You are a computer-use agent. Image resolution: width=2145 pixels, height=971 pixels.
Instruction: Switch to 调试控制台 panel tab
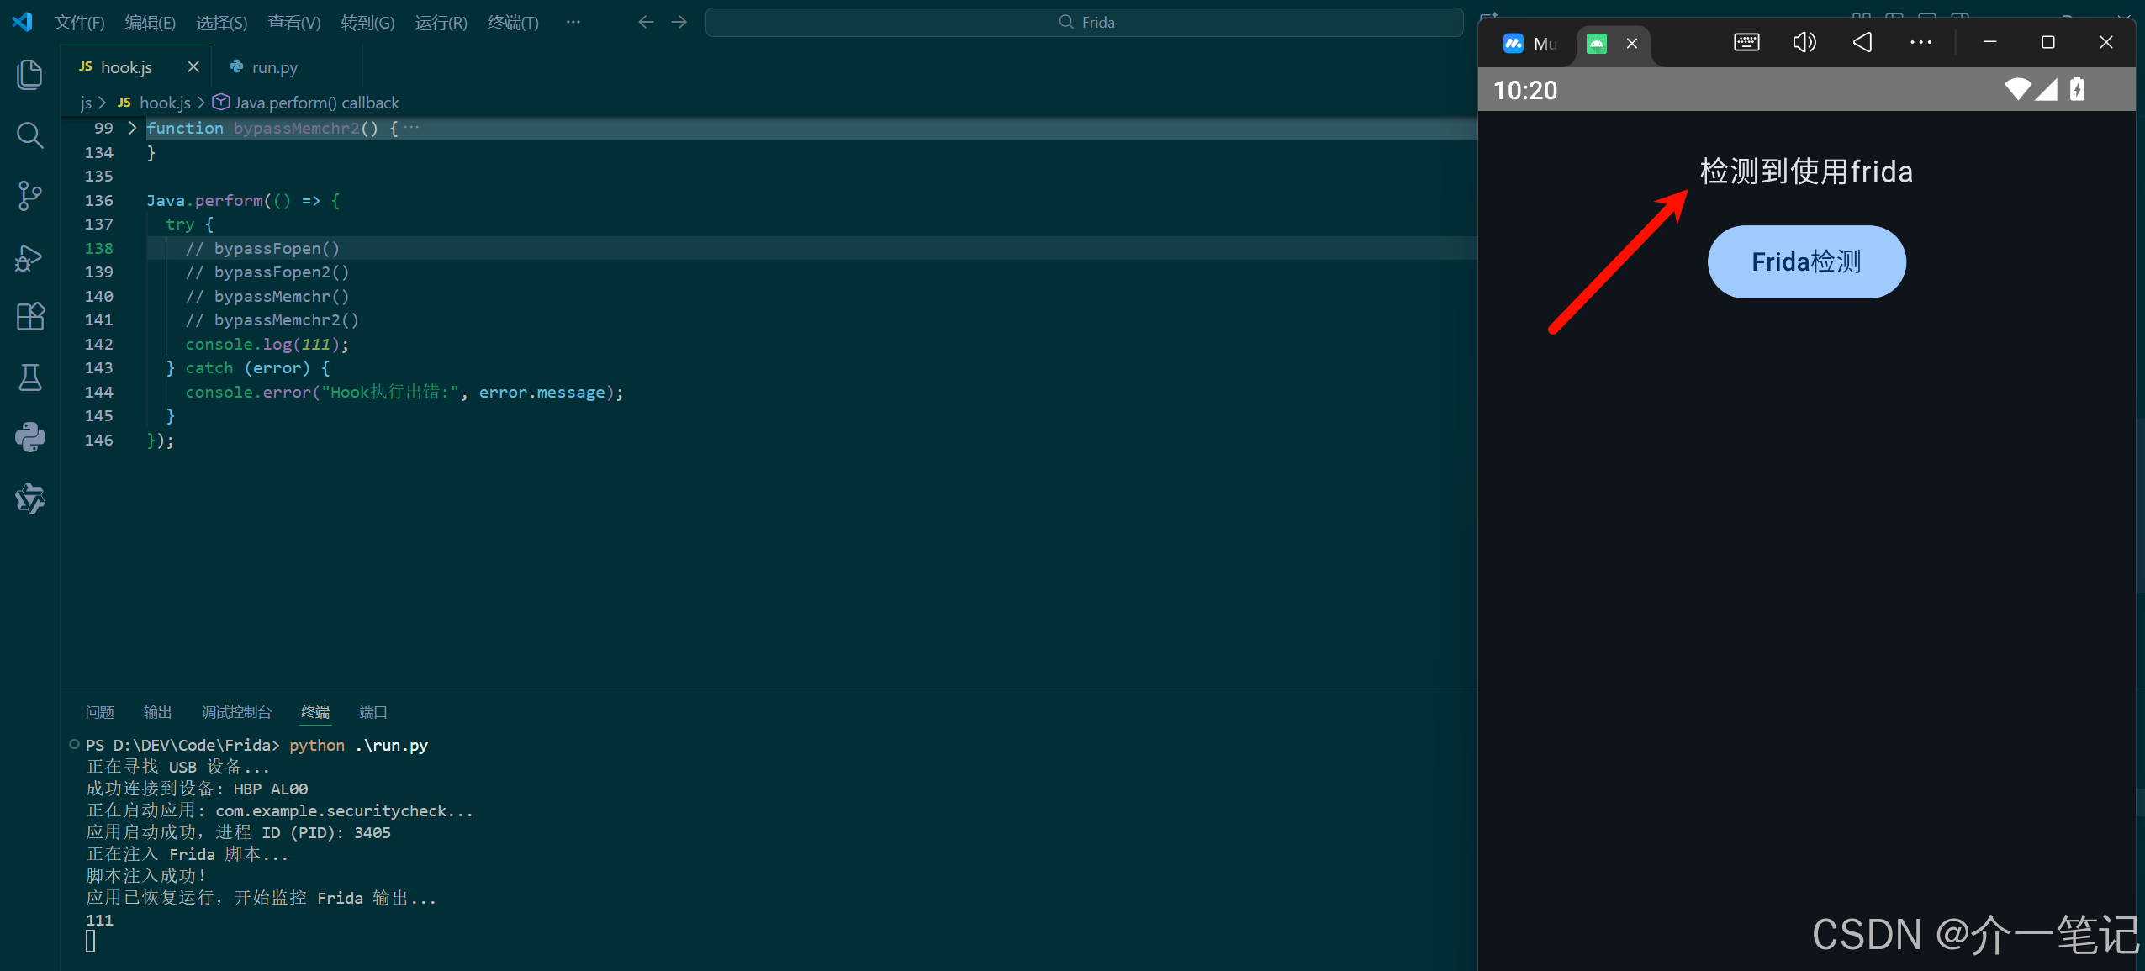[236, 712]
